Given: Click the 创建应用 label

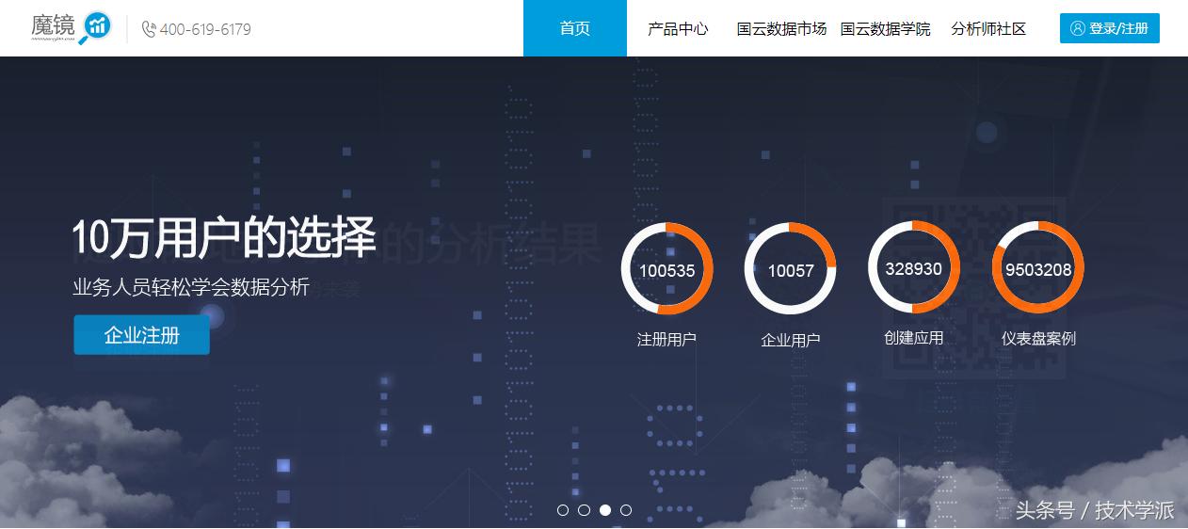Looking at the screenshot, I should click(x=914, y=337).
